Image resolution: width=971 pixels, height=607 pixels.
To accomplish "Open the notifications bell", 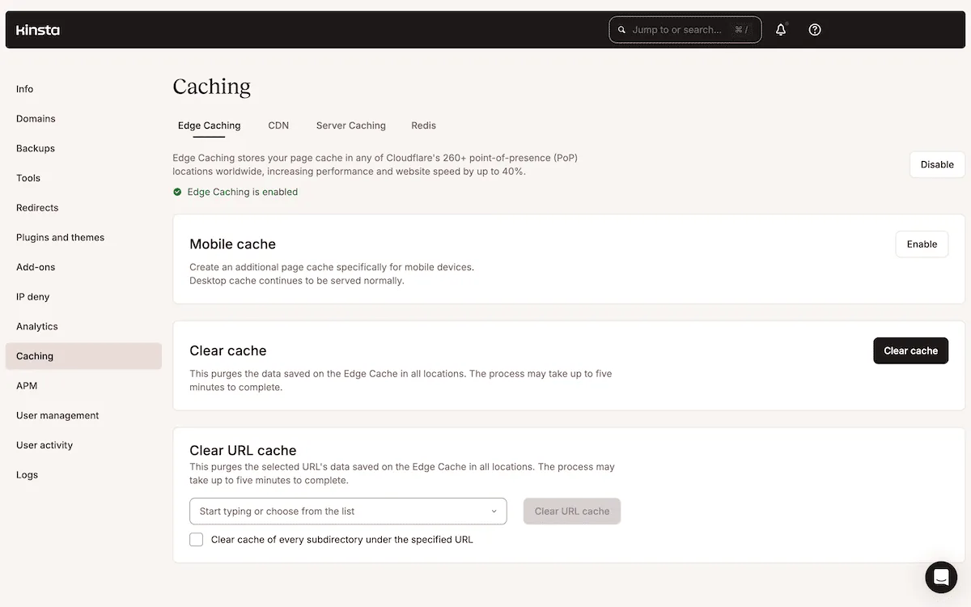I will [781, 30].
